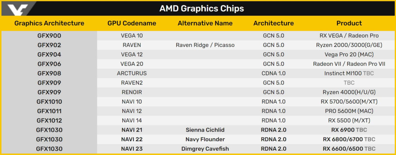Click the CDNA 1.0 architecture cell
The height and width of the screenshot is (155, 396).
(274, 73)
